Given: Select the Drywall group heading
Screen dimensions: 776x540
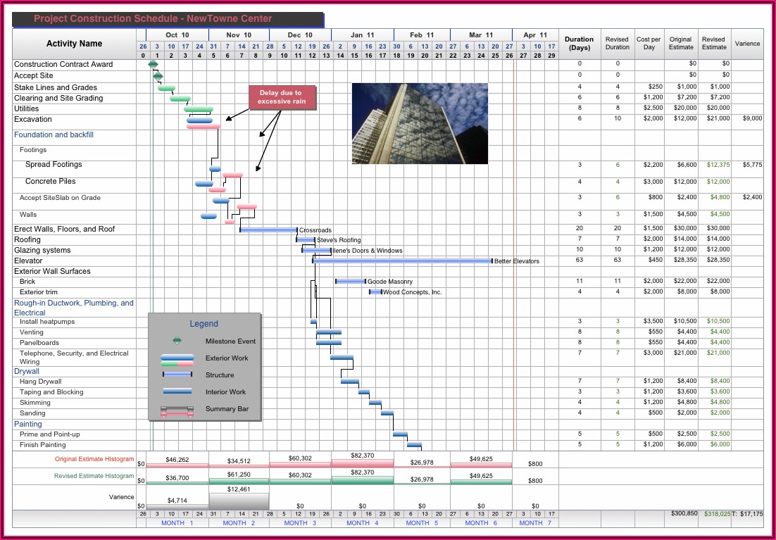Looking at the screenshot, I should [27, 371].
